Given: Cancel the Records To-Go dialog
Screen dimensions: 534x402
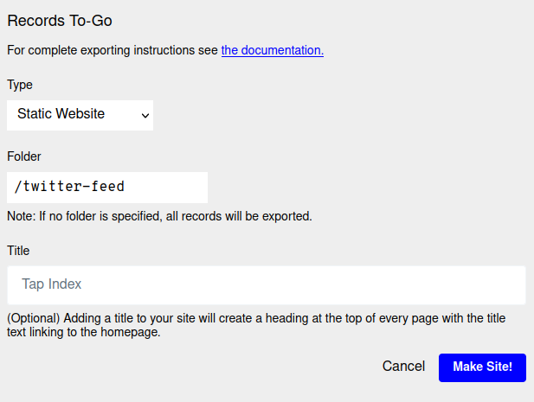Looking at the screenshot, I should pyautogui.click(x=403, y=367).
